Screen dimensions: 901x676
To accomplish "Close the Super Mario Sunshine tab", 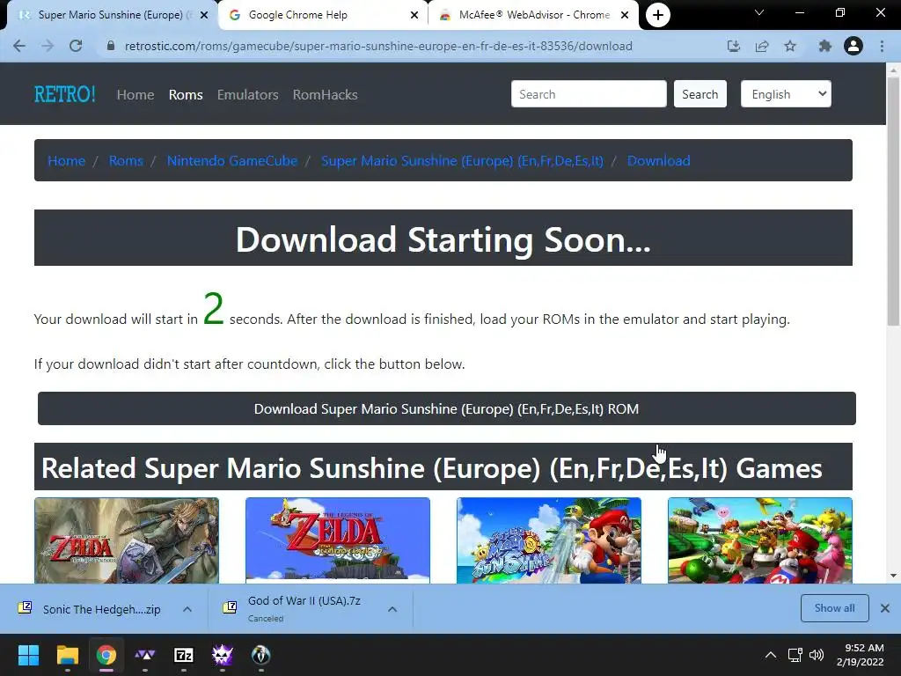I will (x=204, y=16).
